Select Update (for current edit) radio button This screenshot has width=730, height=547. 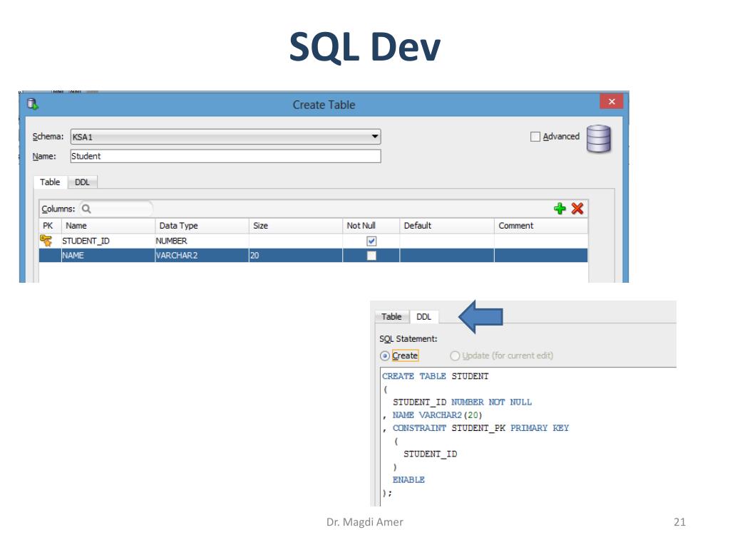click(455, 356)
